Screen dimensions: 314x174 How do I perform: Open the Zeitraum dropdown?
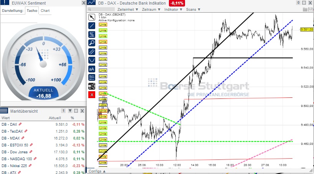click(151, 10)
